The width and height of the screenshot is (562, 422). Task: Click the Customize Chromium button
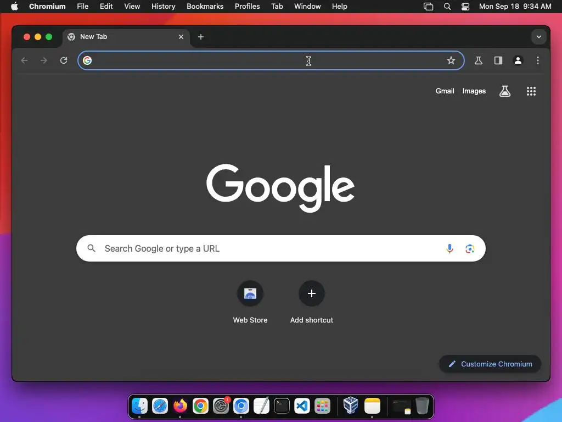[x=490, y=364]
